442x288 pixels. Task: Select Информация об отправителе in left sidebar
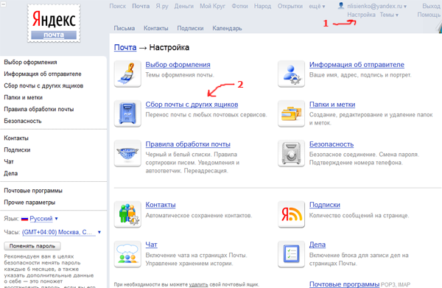point(43,74)
